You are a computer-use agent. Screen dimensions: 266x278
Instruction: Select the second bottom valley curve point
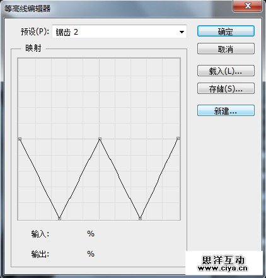pyautogui.click(x=140, y=219)
